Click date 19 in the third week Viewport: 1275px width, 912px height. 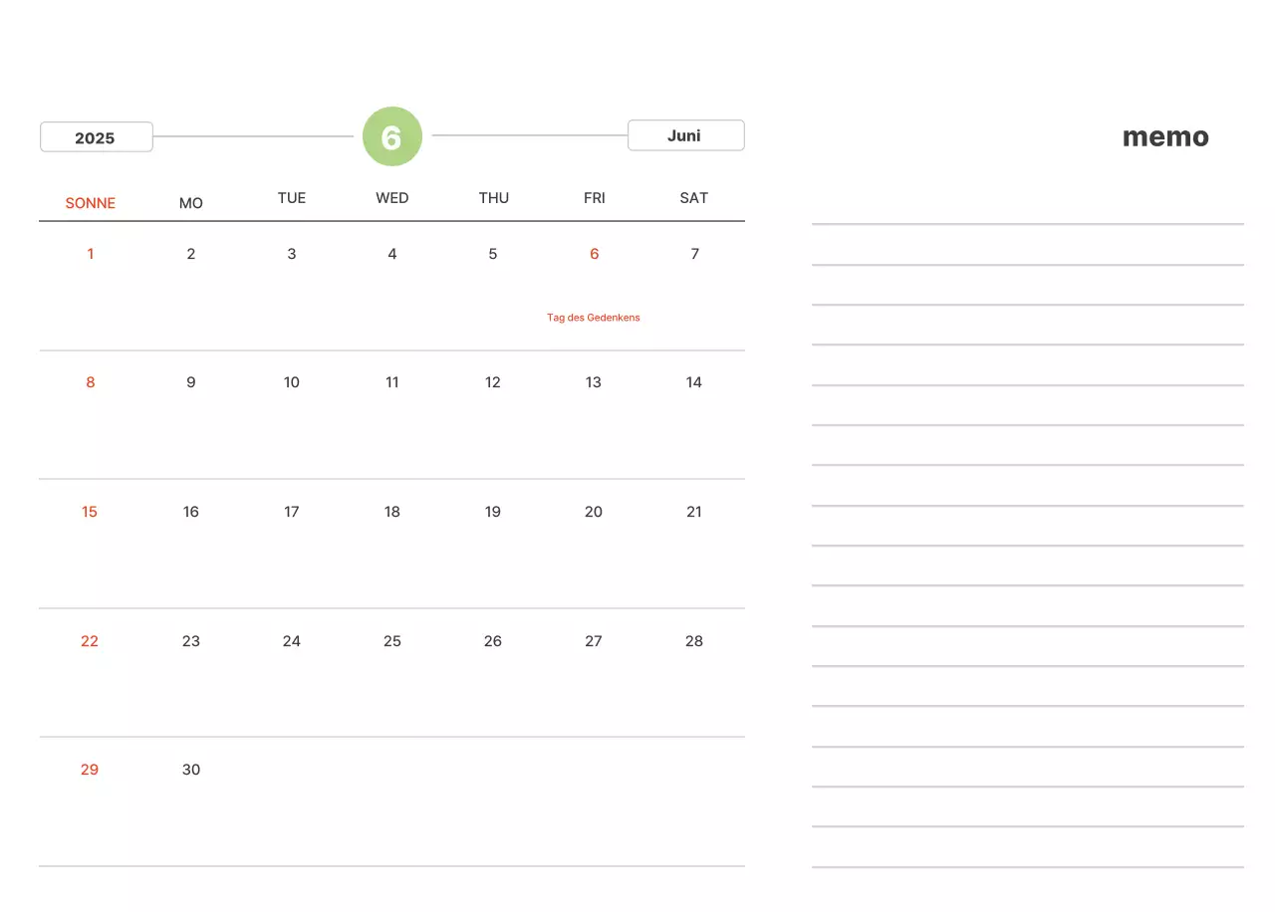coord(493,512)
